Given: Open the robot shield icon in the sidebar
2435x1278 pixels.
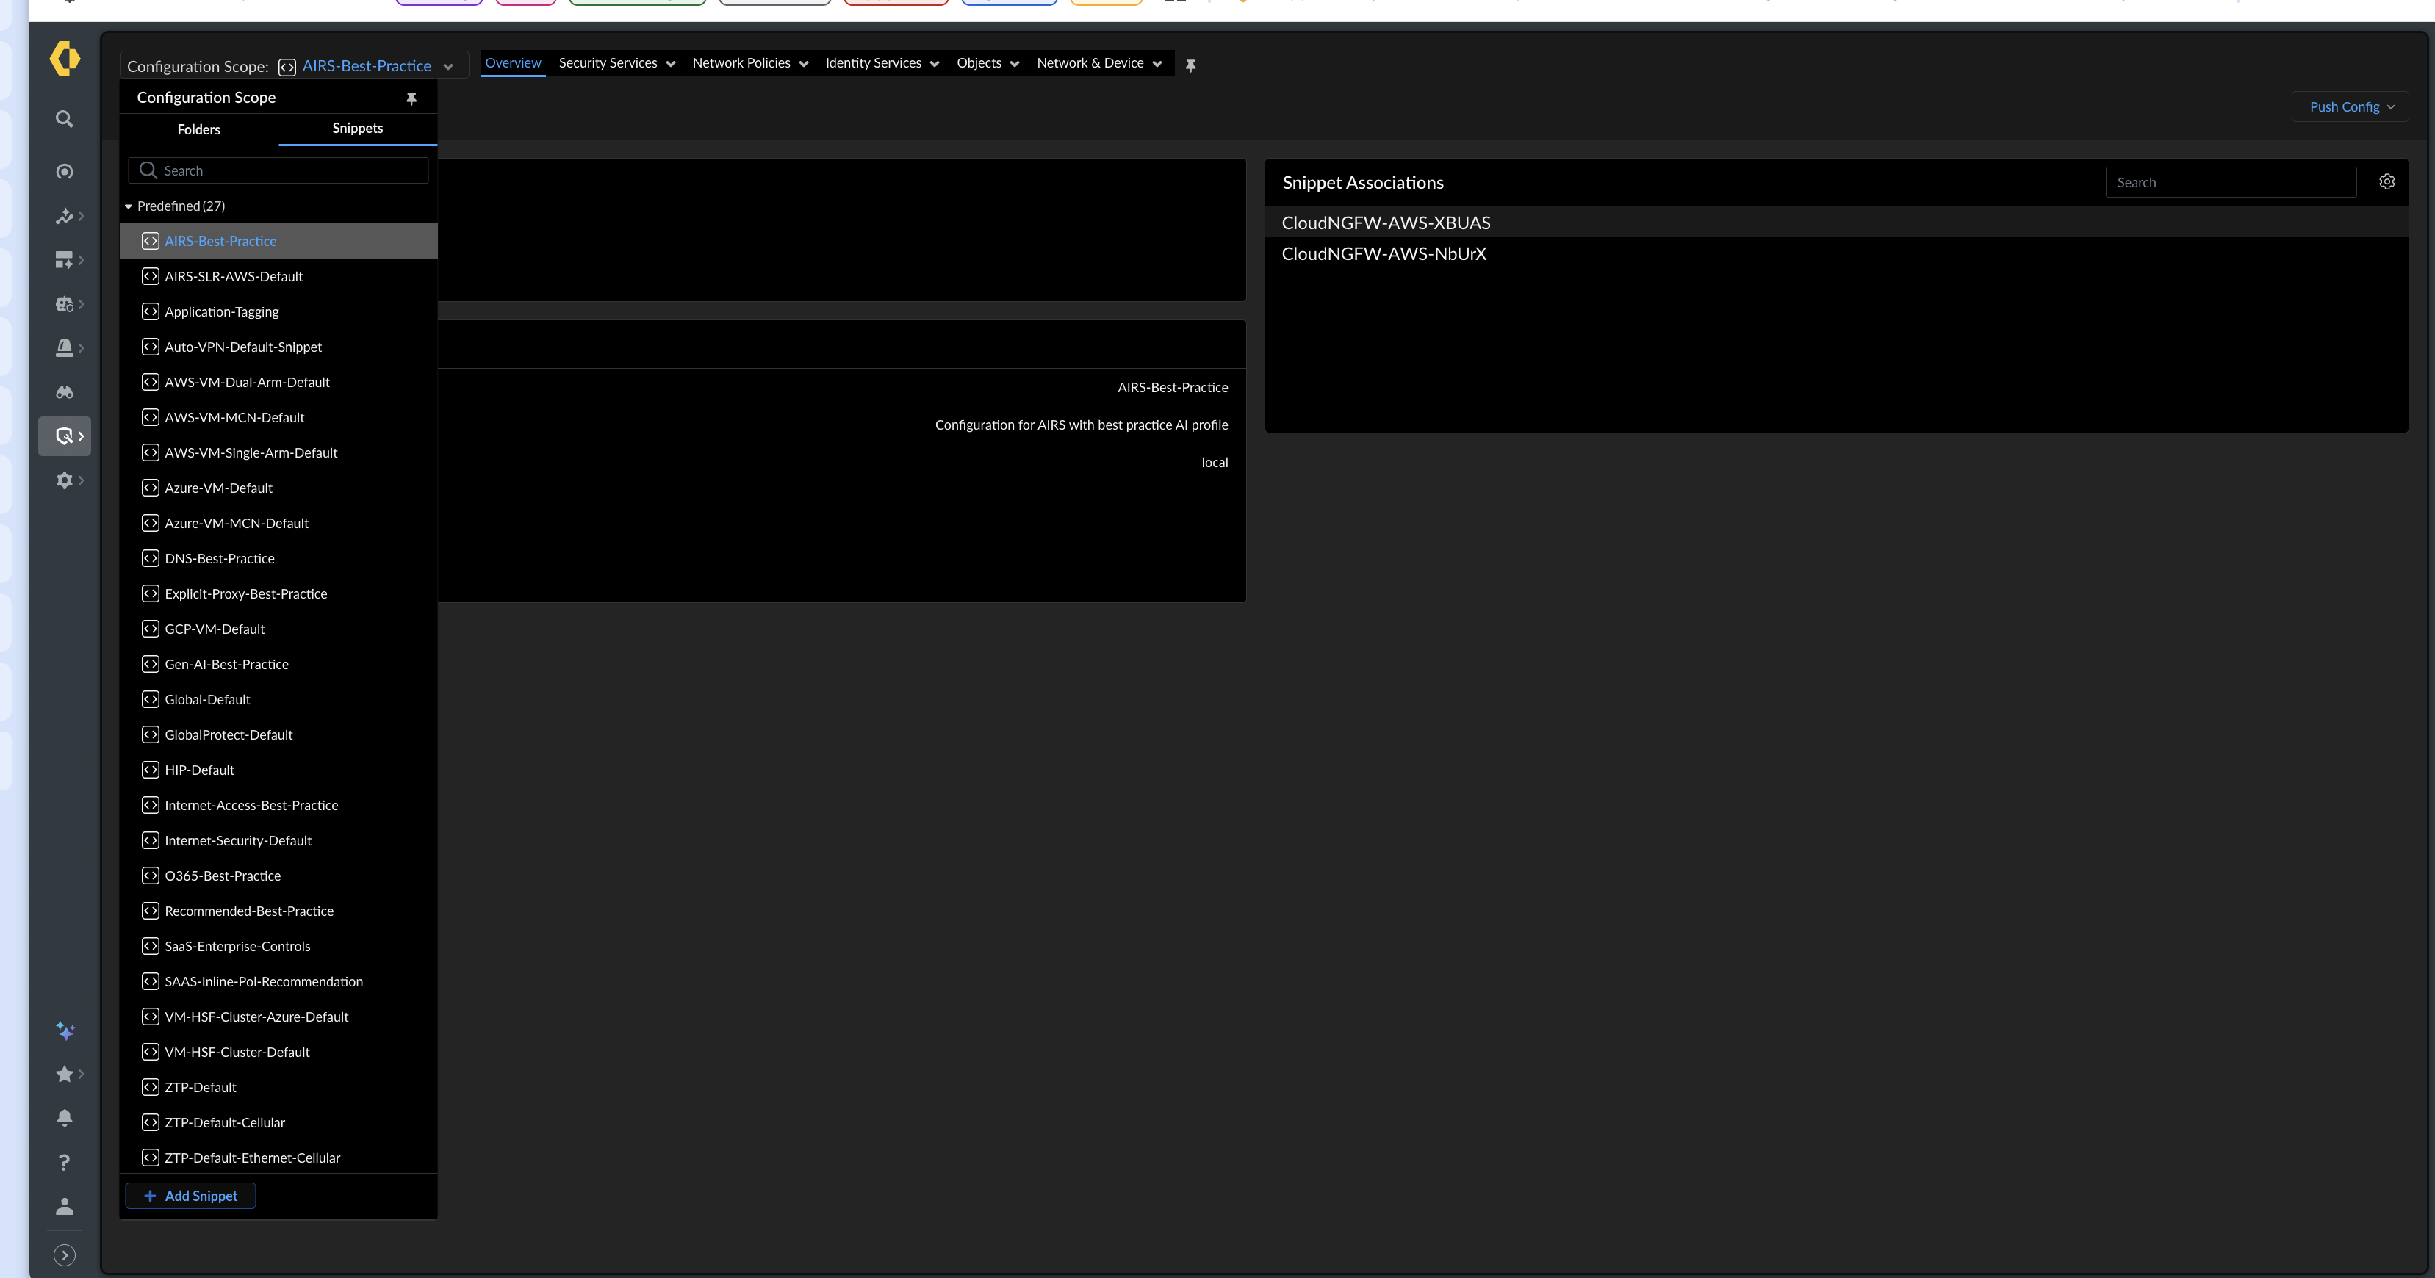Looking at the screenshot, I should point(64,304).
